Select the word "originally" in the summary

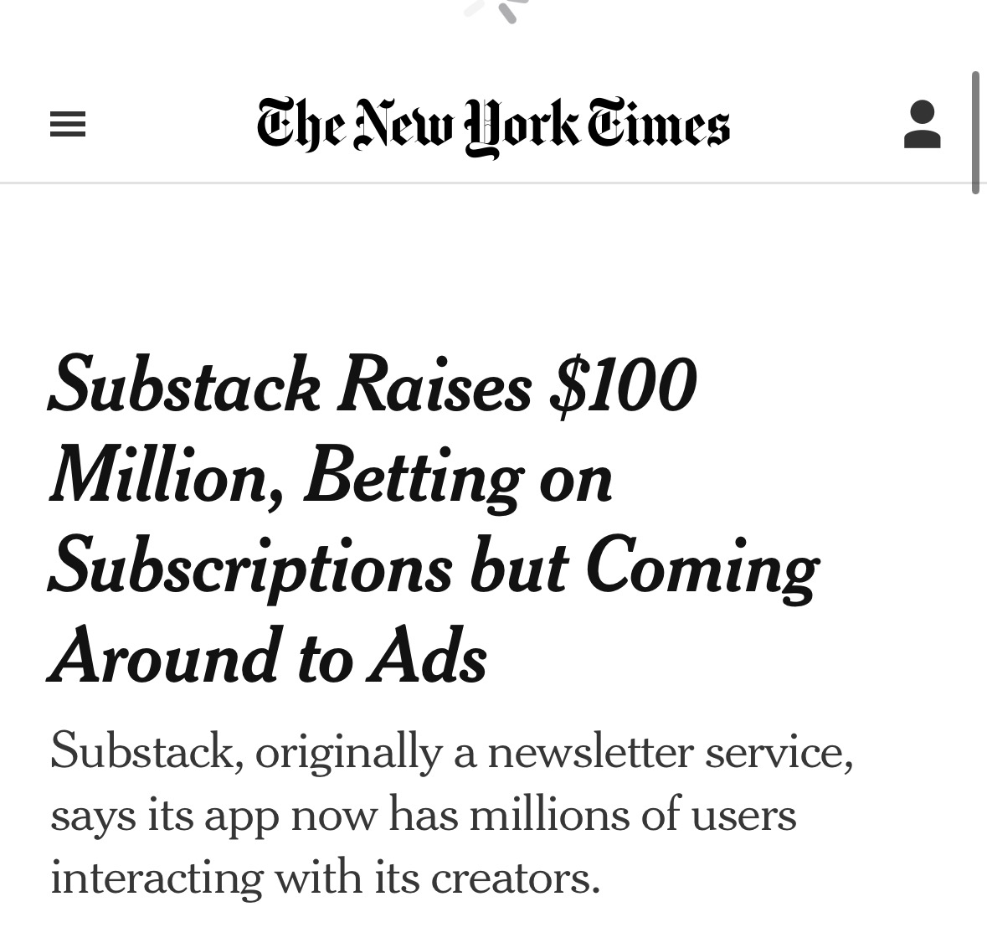(348, 750)
